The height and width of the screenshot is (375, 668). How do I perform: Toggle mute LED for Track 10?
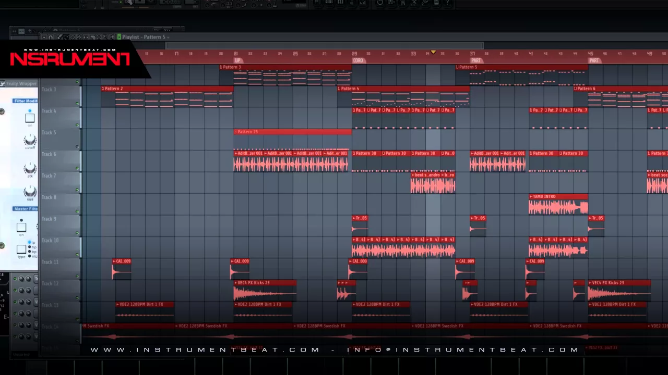coord(77,255)
